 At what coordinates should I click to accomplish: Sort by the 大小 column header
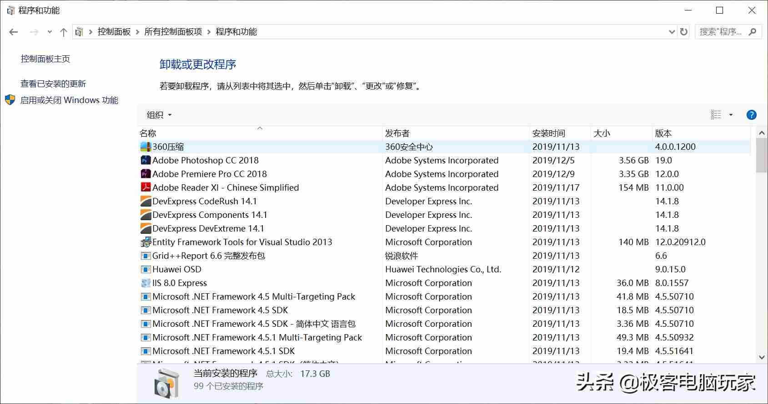pos(621,133)
